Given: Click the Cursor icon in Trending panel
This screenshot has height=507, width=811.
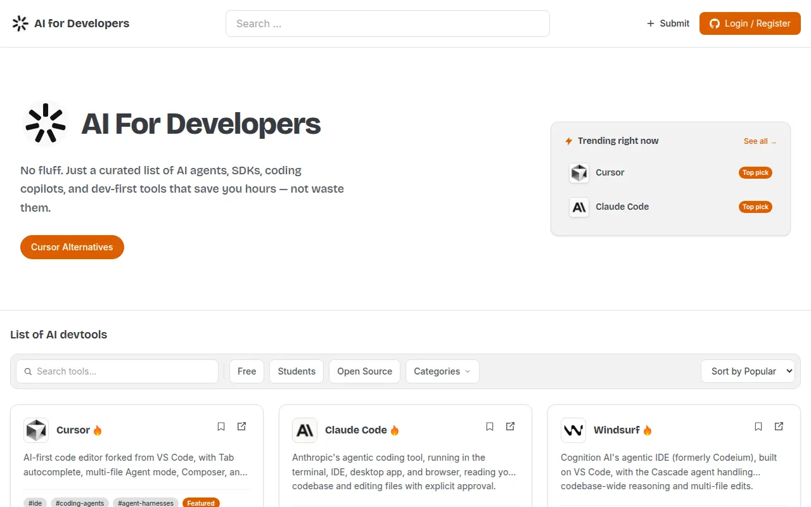Looking at the screenshot, I should click(x=579, y=173).
